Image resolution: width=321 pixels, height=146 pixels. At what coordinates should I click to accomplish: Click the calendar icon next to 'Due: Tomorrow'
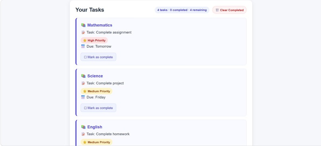(83, 46)
